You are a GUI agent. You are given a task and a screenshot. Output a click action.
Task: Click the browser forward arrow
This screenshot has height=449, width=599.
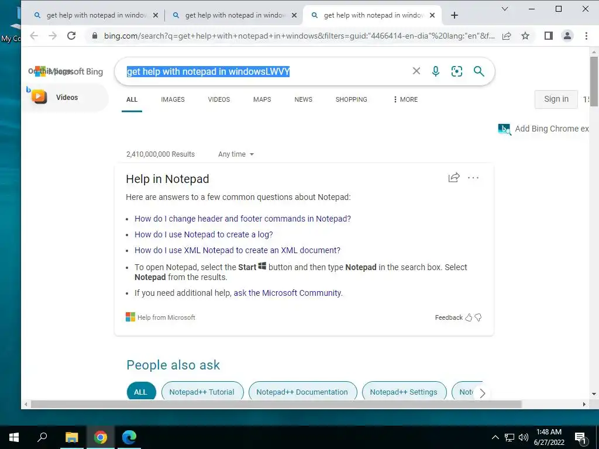tap(53, 36)
